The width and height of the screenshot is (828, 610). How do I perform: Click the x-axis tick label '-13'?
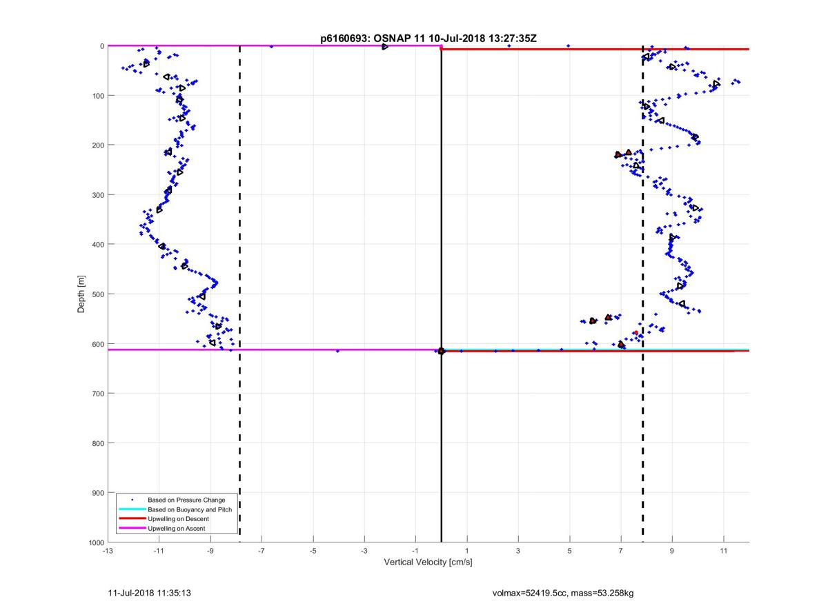pyautogui.click(x=108, y=551)
